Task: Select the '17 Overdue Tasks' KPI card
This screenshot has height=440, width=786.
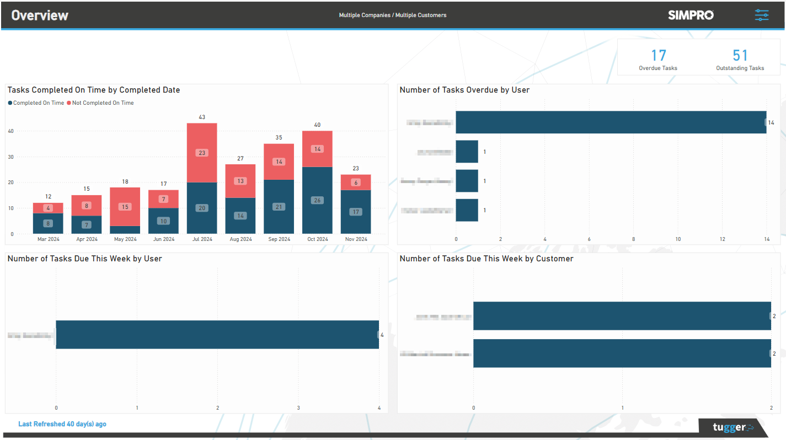Action: click(x=657, y=59)
